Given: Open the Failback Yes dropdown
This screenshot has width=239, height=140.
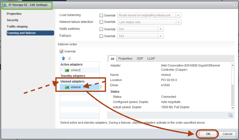Looking at the screenshot, I should pyautogui.click(x=140, y=36).
